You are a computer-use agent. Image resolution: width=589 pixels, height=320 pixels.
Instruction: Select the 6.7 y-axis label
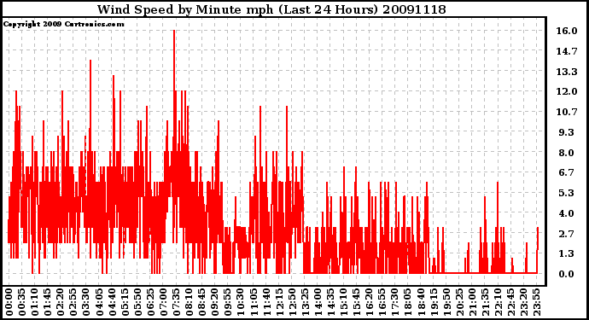[x=567, y=172]
